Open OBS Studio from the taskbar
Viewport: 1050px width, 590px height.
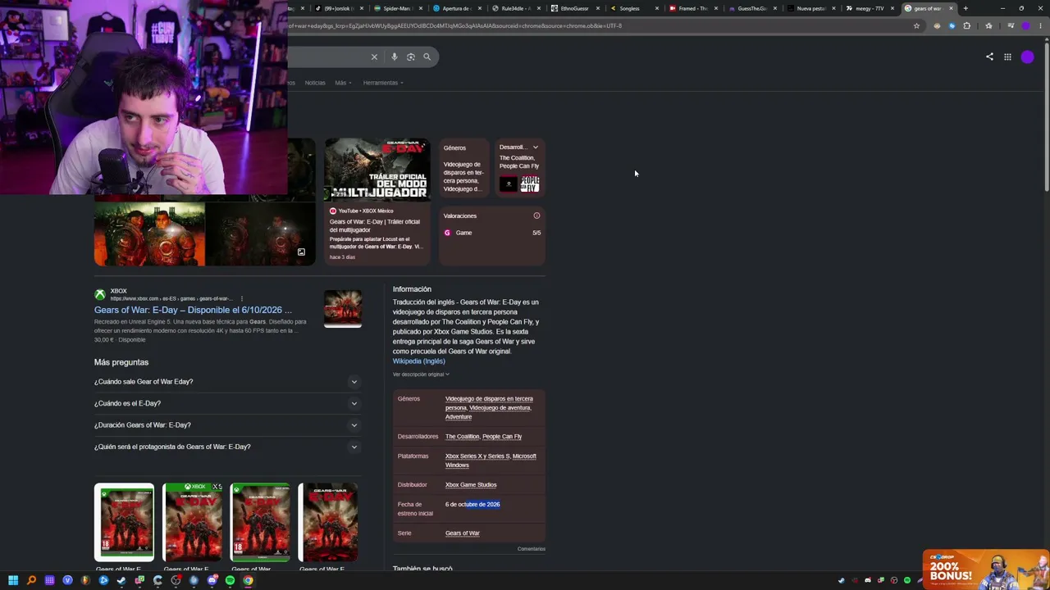click(x=176, y=580)
